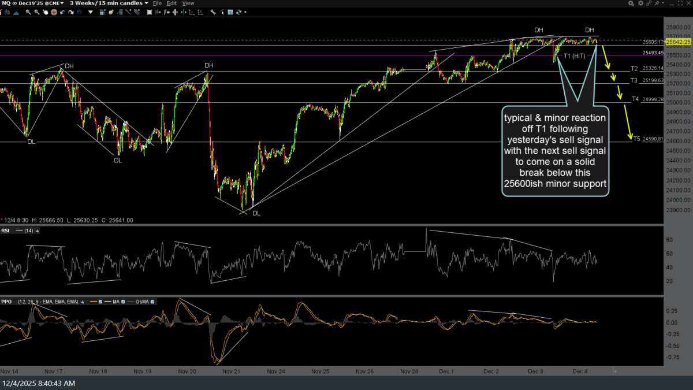The image size is (693, 390).
Task: Open the Edit menu
Action: click(172, 3)
